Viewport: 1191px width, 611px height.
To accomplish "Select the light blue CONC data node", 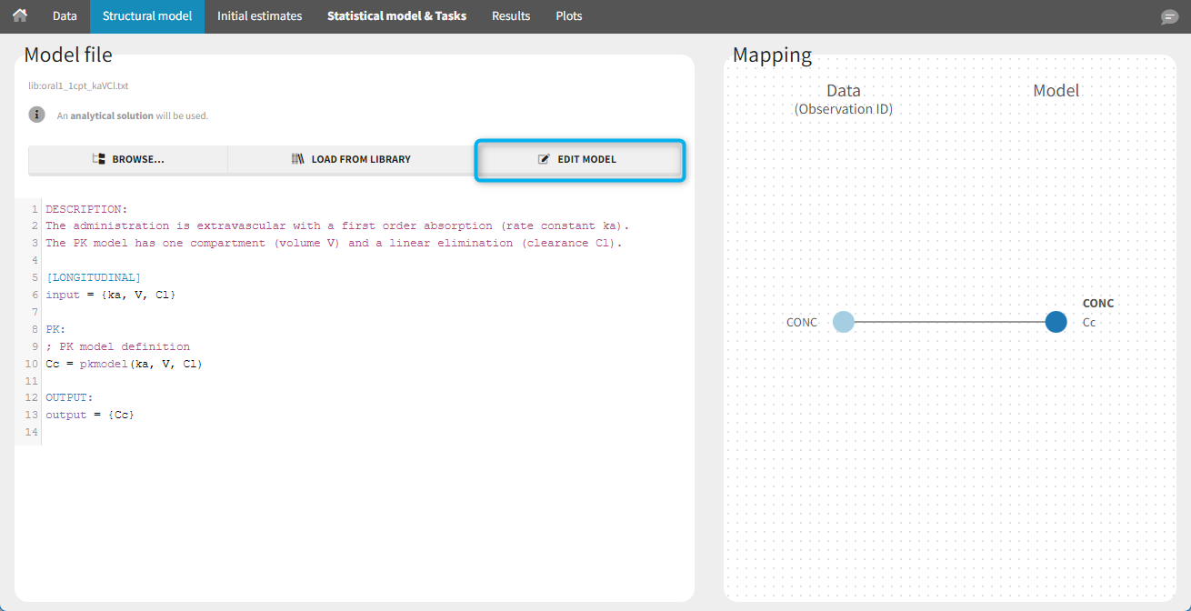I will [844, 322].
